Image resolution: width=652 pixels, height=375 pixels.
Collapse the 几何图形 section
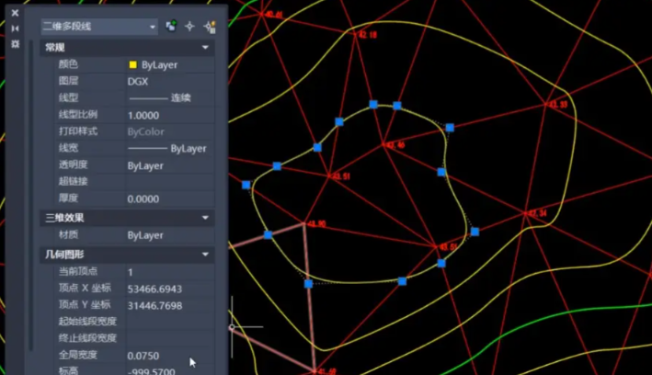click(205, 254)
